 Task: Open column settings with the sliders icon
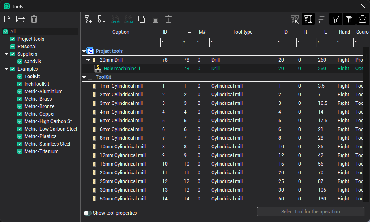click(x=321, y=19)
